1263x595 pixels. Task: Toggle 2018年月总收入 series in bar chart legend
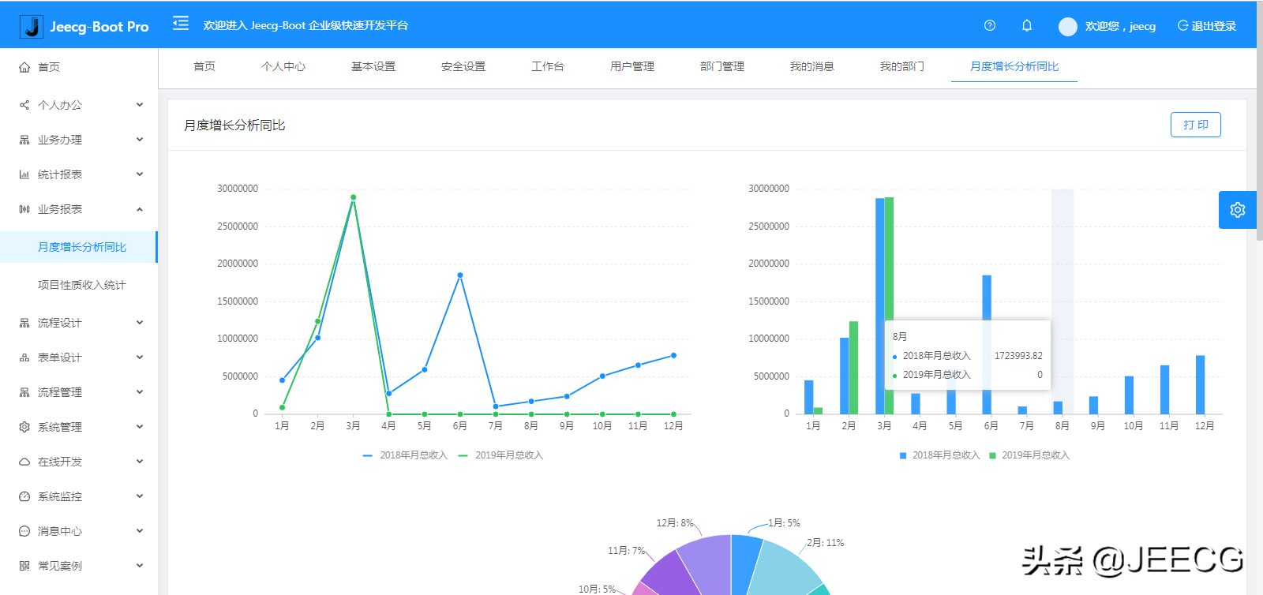[939, 455]
